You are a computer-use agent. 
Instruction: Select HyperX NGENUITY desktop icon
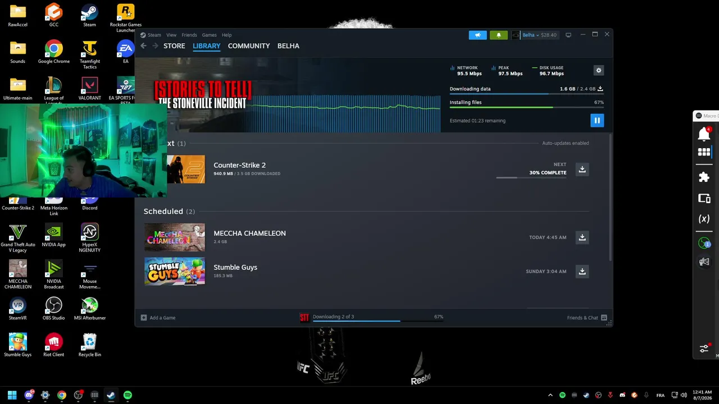(90, 238)
